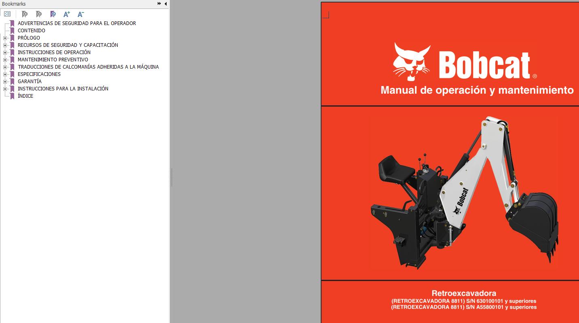Open the bookmark options list icon

(7, 14)
